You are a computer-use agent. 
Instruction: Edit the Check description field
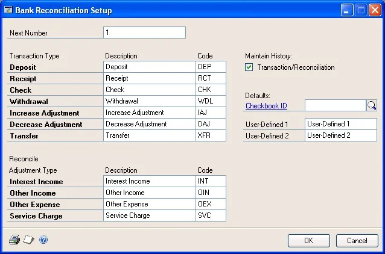[150, 90]
